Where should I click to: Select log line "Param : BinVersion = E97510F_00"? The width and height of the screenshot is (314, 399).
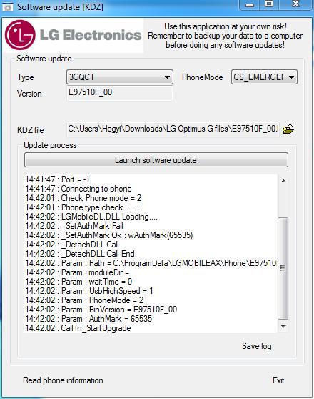point(101,310)
